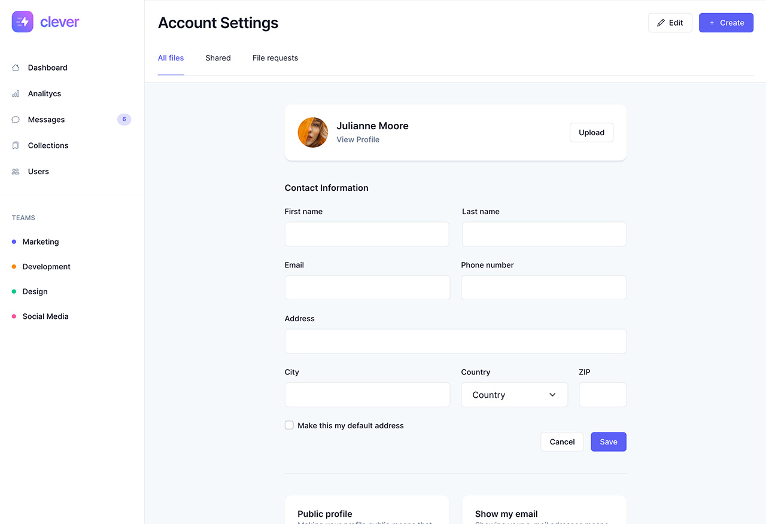Viewport: 766px width, 524px height.
Task: Click the First name input field
Action: (367, 234)
